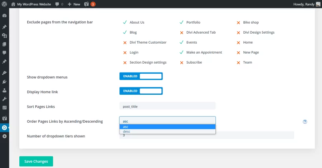The width and height of the screenshot is (322, 168).
Task: Toggle Section Design settings page exclusion
Action: click(125, 63)
